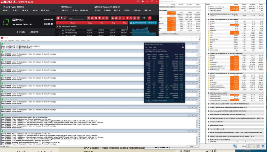Open ZenTimings File menu
The width and height of the screenshot is (267, 152).
[146, 47]
